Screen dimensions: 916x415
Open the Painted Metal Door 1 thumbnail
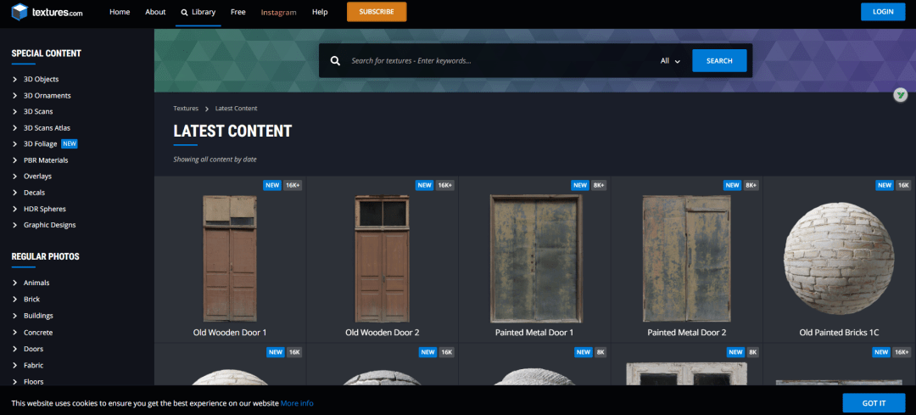[535, 258]
